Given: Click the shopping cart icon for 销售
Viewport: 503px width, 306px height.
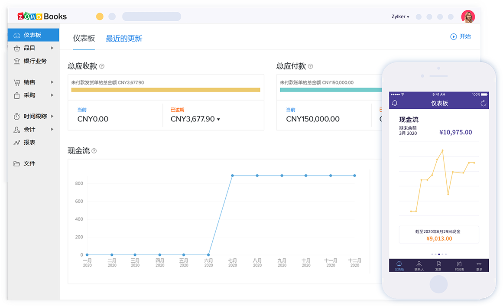Looking at the screenshot, I should [x=17, y=82].
